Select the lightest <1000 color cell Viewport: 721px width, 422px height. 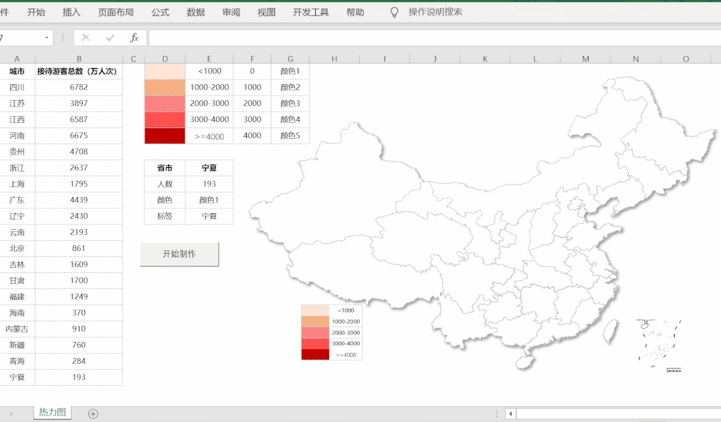(x=165, y=71)
